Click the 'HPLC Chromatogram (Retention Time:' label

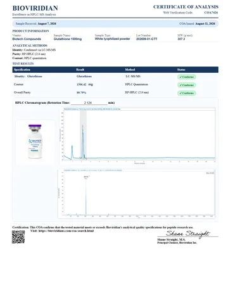click(42, 103)
